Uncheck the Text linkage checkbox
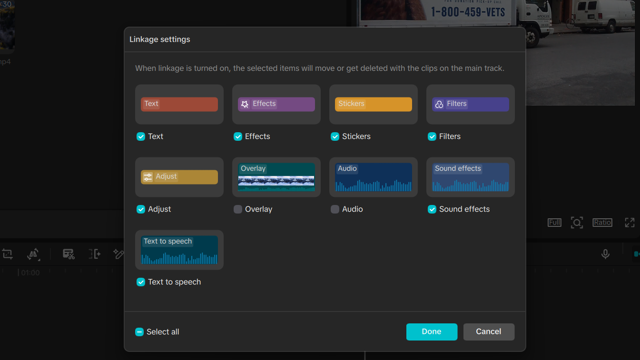Screen dimensions: 640x360 click(141, 136)
